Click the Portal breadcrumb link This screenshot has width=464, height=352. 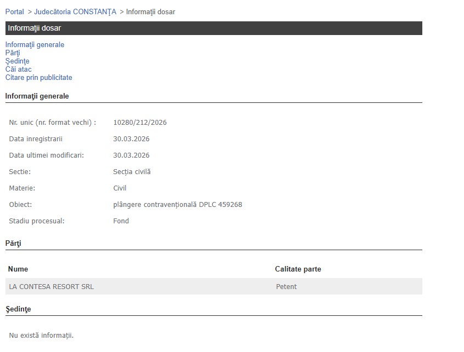(15, 12)
